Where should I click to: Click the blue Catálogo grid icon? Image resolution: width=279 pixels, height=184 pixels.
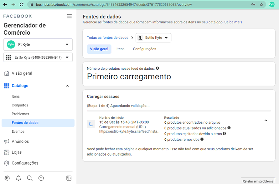[x=7, y=86]
